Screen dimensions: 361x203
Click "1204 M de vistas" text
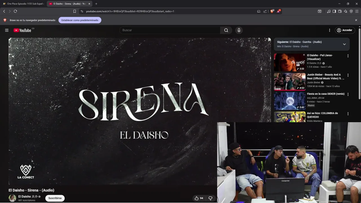(x=316, y=86)
